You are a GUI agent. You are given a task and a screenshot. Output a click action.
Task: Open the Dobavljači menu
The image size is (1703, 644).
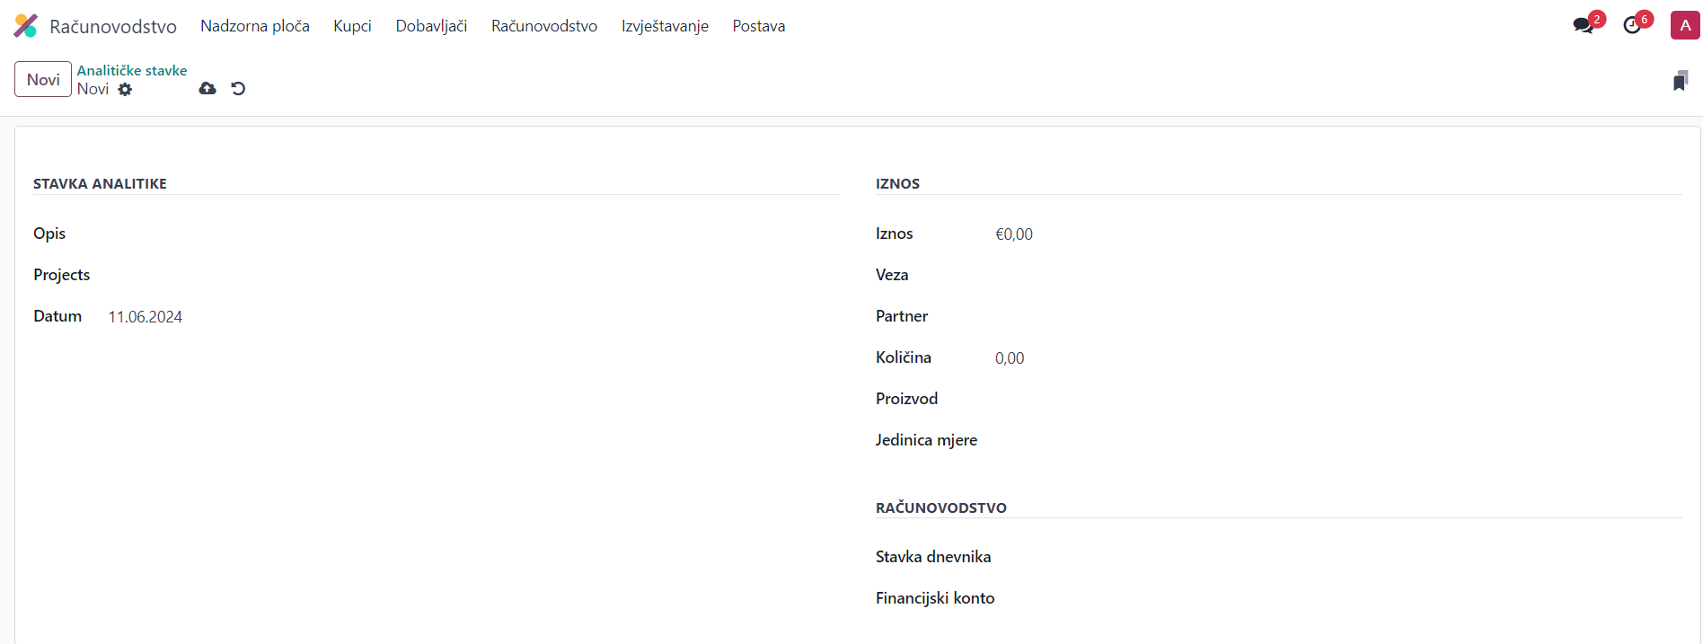(x=431, y=26)
